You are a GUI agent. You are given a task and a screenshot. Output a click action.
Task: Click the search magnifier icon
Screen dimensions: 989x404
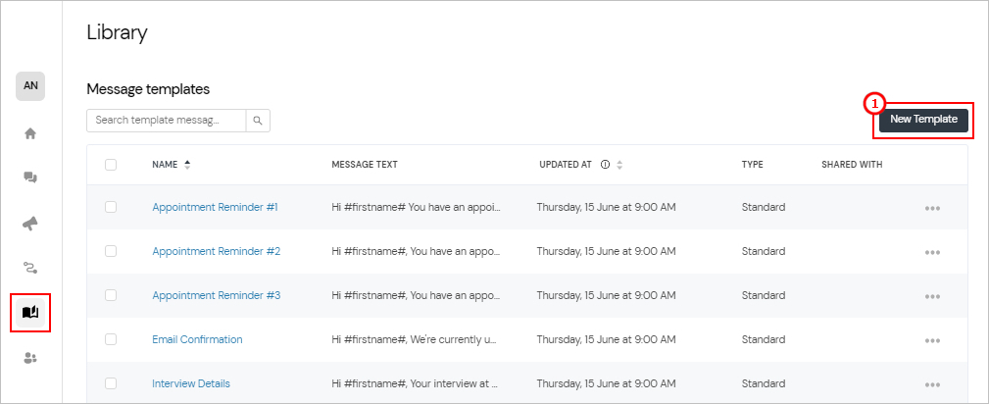(x=258, y=121)
